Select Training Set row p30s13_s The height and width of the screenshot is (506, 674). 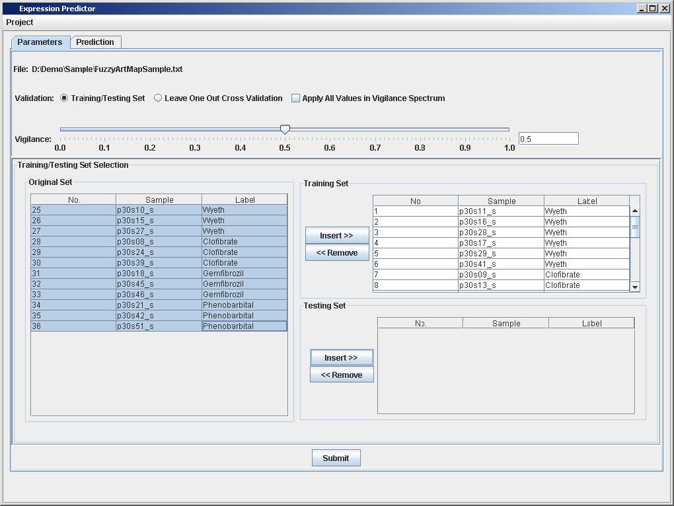[501, 285]
